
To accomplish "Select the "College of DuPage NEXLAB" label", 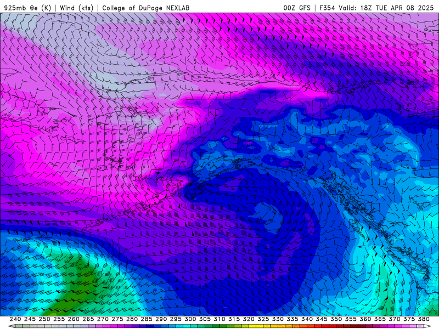I will click(146, 8).
